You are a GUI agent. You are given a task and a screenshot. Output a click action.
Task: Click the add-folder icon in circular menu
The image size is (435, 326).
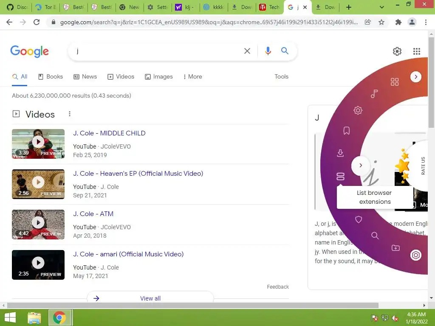(x=395, y=248)
